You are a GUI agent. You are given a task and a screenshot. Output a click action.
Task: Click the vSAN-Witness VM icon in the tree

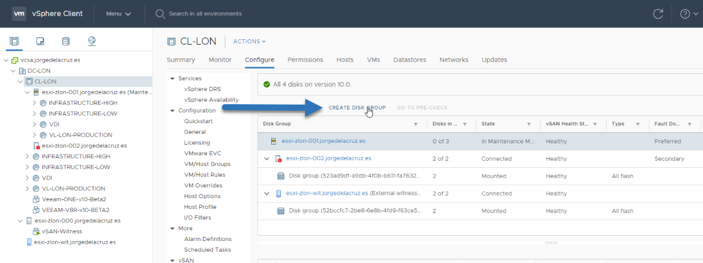(x=36, y=231)
